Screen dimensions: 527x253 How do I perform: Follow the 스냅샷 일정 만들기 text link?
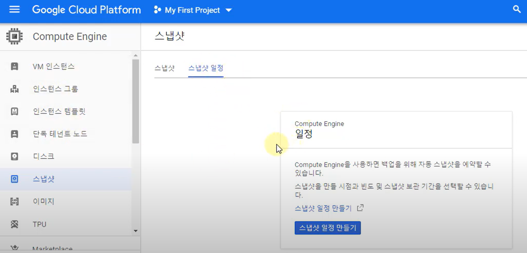coord(323,208)
